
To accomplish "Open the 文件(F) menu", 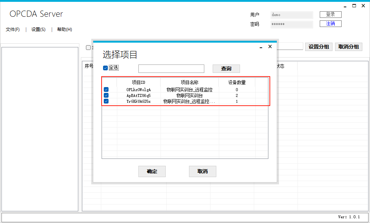I will coord(13,30).
